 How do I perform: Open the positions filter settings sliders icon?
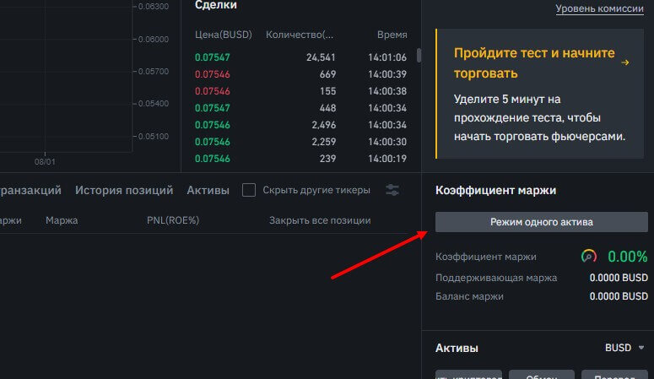click(x=392, y=190)
